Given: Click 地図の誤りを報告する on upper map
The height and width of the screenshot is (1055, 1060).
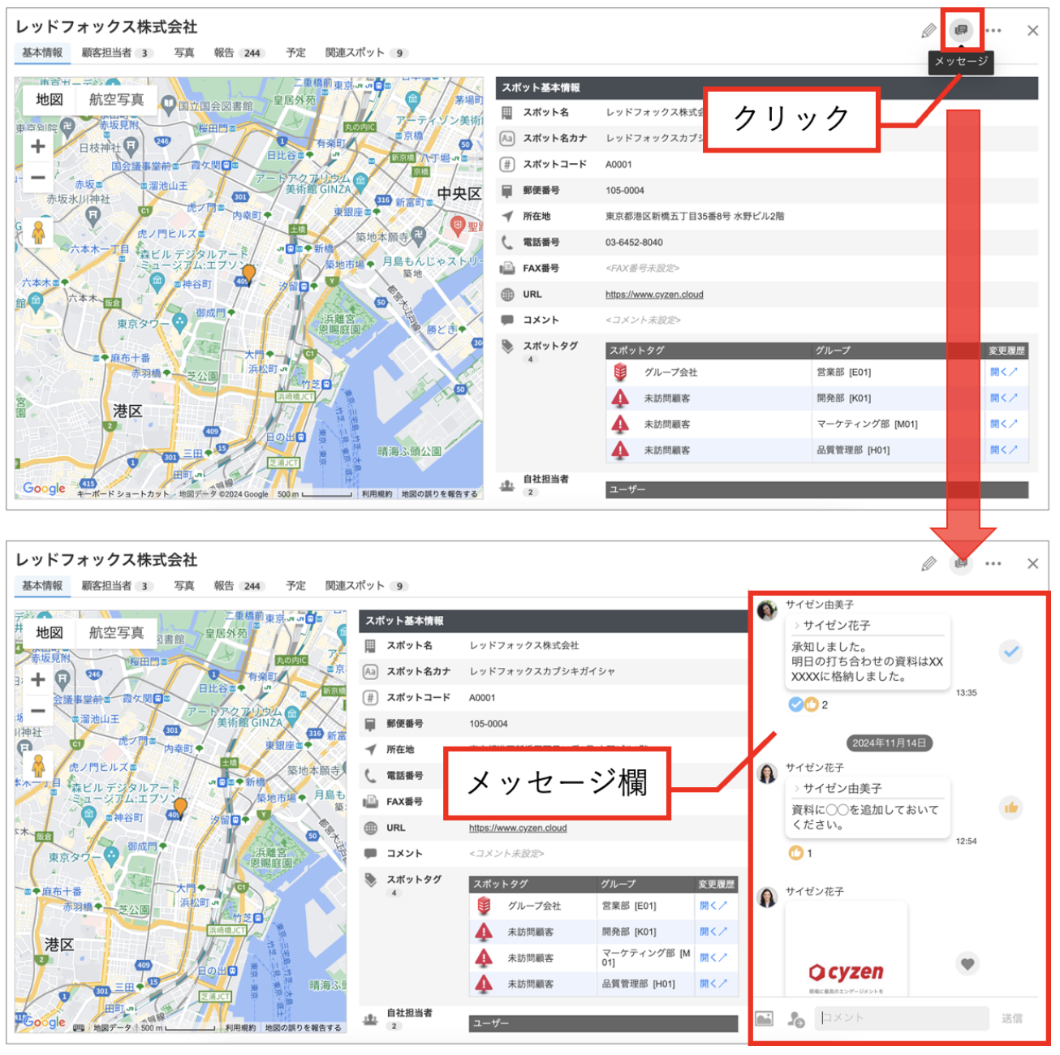Looking at the screenshot, I should coord(439,493).
